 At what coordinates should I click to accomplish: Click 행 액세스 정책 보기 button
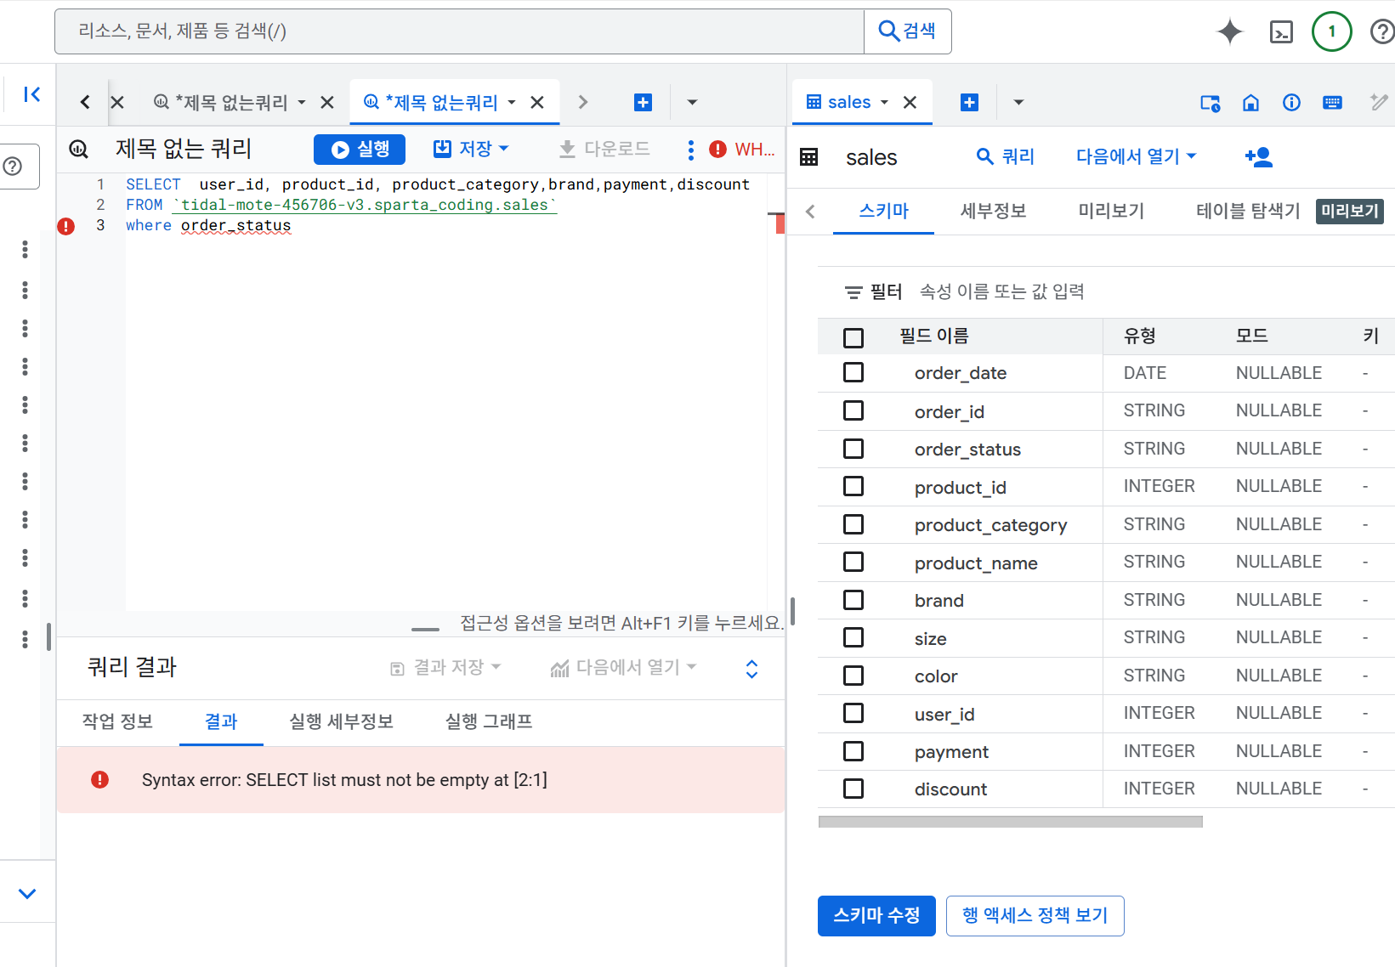(1035, 916)
